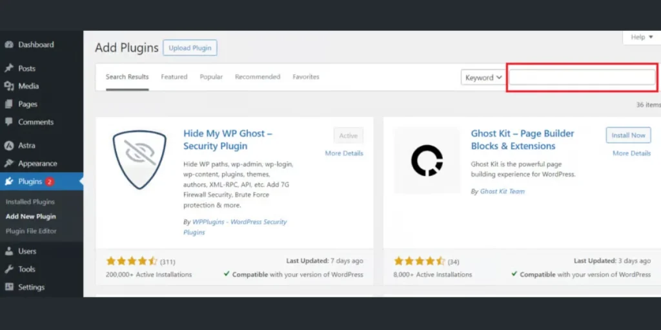Switch to the Popular tab
The width and height of the screenshot is (661, 330).
(x=211, y=77)
